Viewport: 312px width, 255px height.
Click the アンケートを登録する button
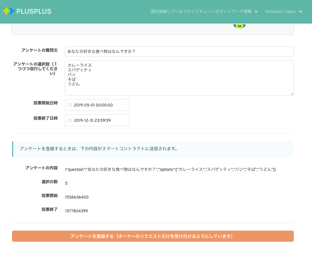[x=153, y=236]
